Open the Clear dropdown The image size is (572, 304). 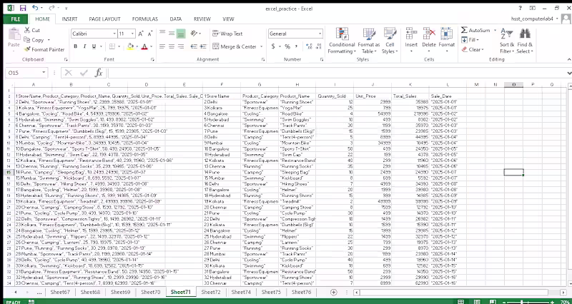(x=473, y=49)
